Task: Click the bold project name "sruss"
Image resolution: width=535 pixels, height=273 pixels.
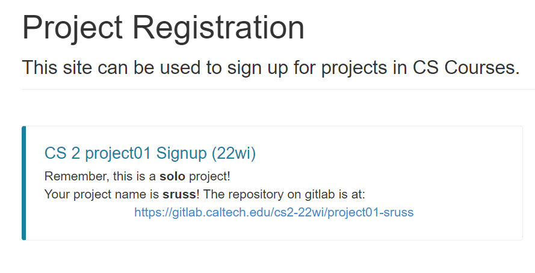Action: click(x=178, y=195)
